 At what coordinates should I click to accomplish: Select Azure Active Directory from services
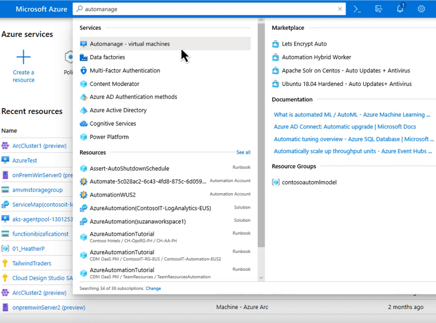pos(118,110)
